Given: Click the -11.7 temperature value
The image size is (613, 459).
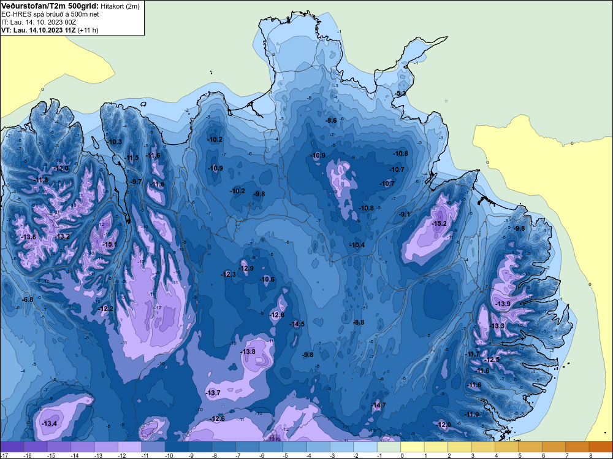Looking at the screenshot, I should click(x=472, y=355).
